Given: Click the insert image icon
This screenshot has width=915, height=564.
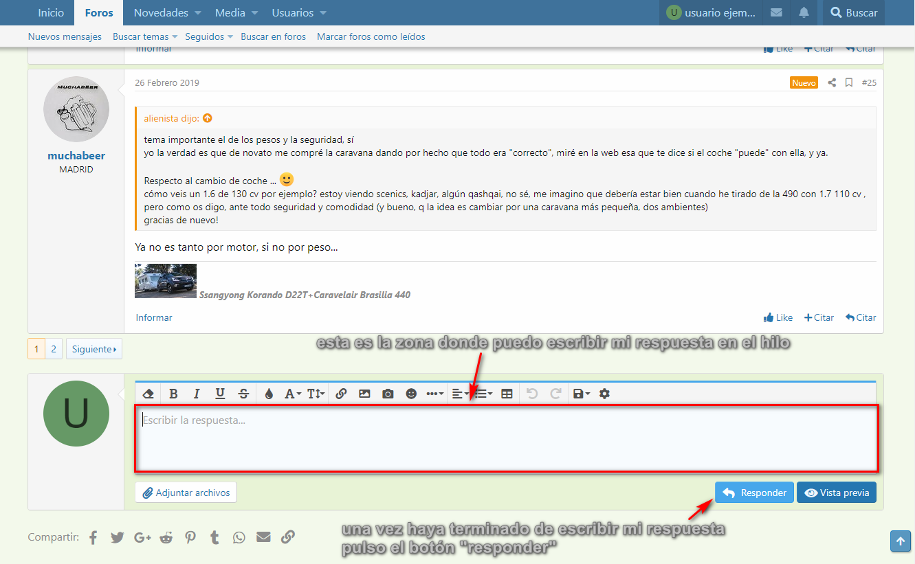Looking at the screenshot, I should coord(364,394).
